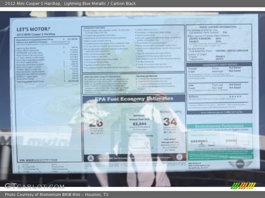Click the "EPA Fuel Economy Estimates" banner
The width and height of the screenshot is (265, 198).
coord(134,99)
